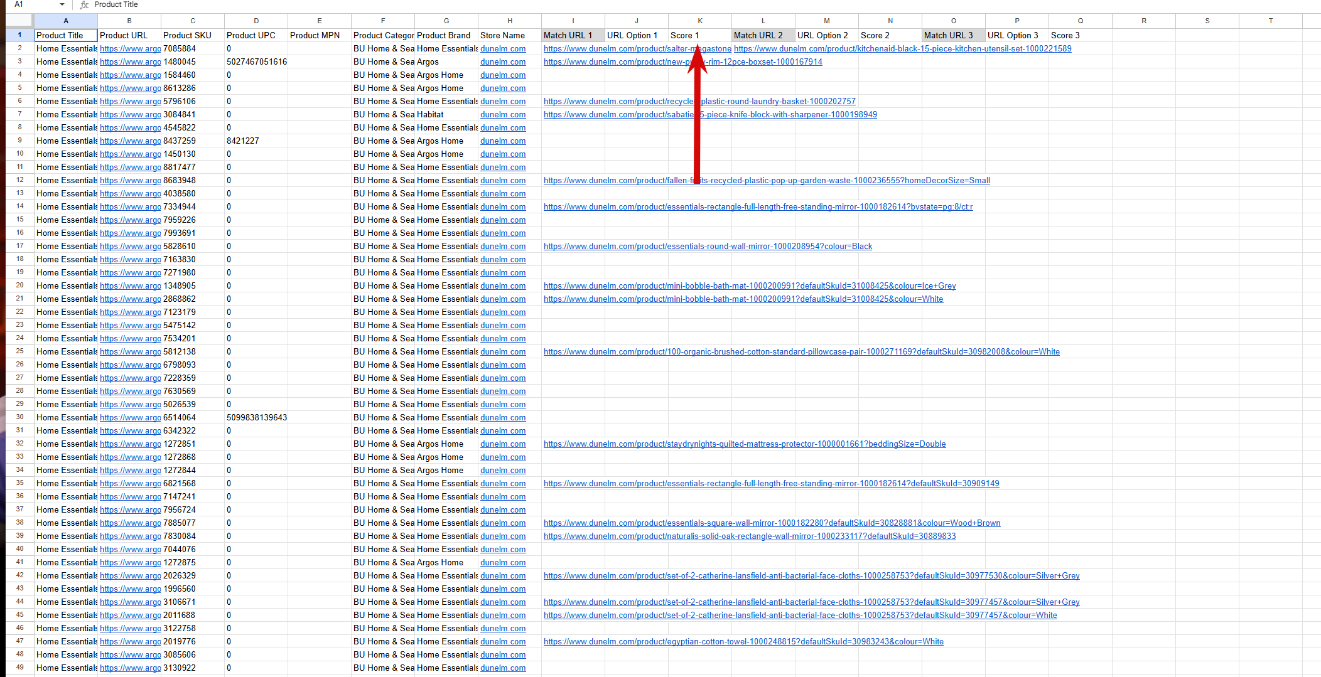1321x677 pixels.
Task: Select column M header
Action: click(827, 21)
